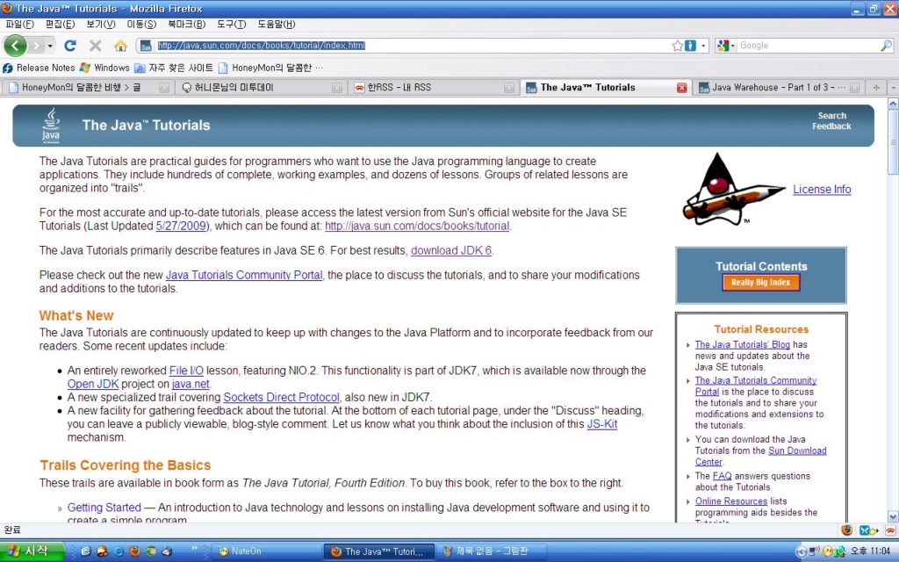Click the grayed-out Forward arrow
Image resolution: width=899 pixels, height=562 pixels.
pyautogui.click(x=36, y=46)
